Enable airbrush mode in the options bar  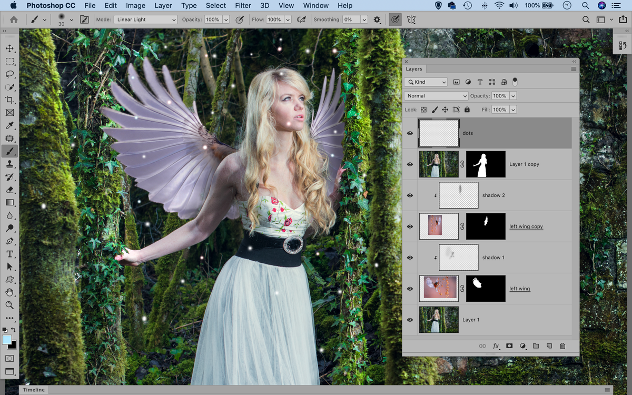[301, 19]
